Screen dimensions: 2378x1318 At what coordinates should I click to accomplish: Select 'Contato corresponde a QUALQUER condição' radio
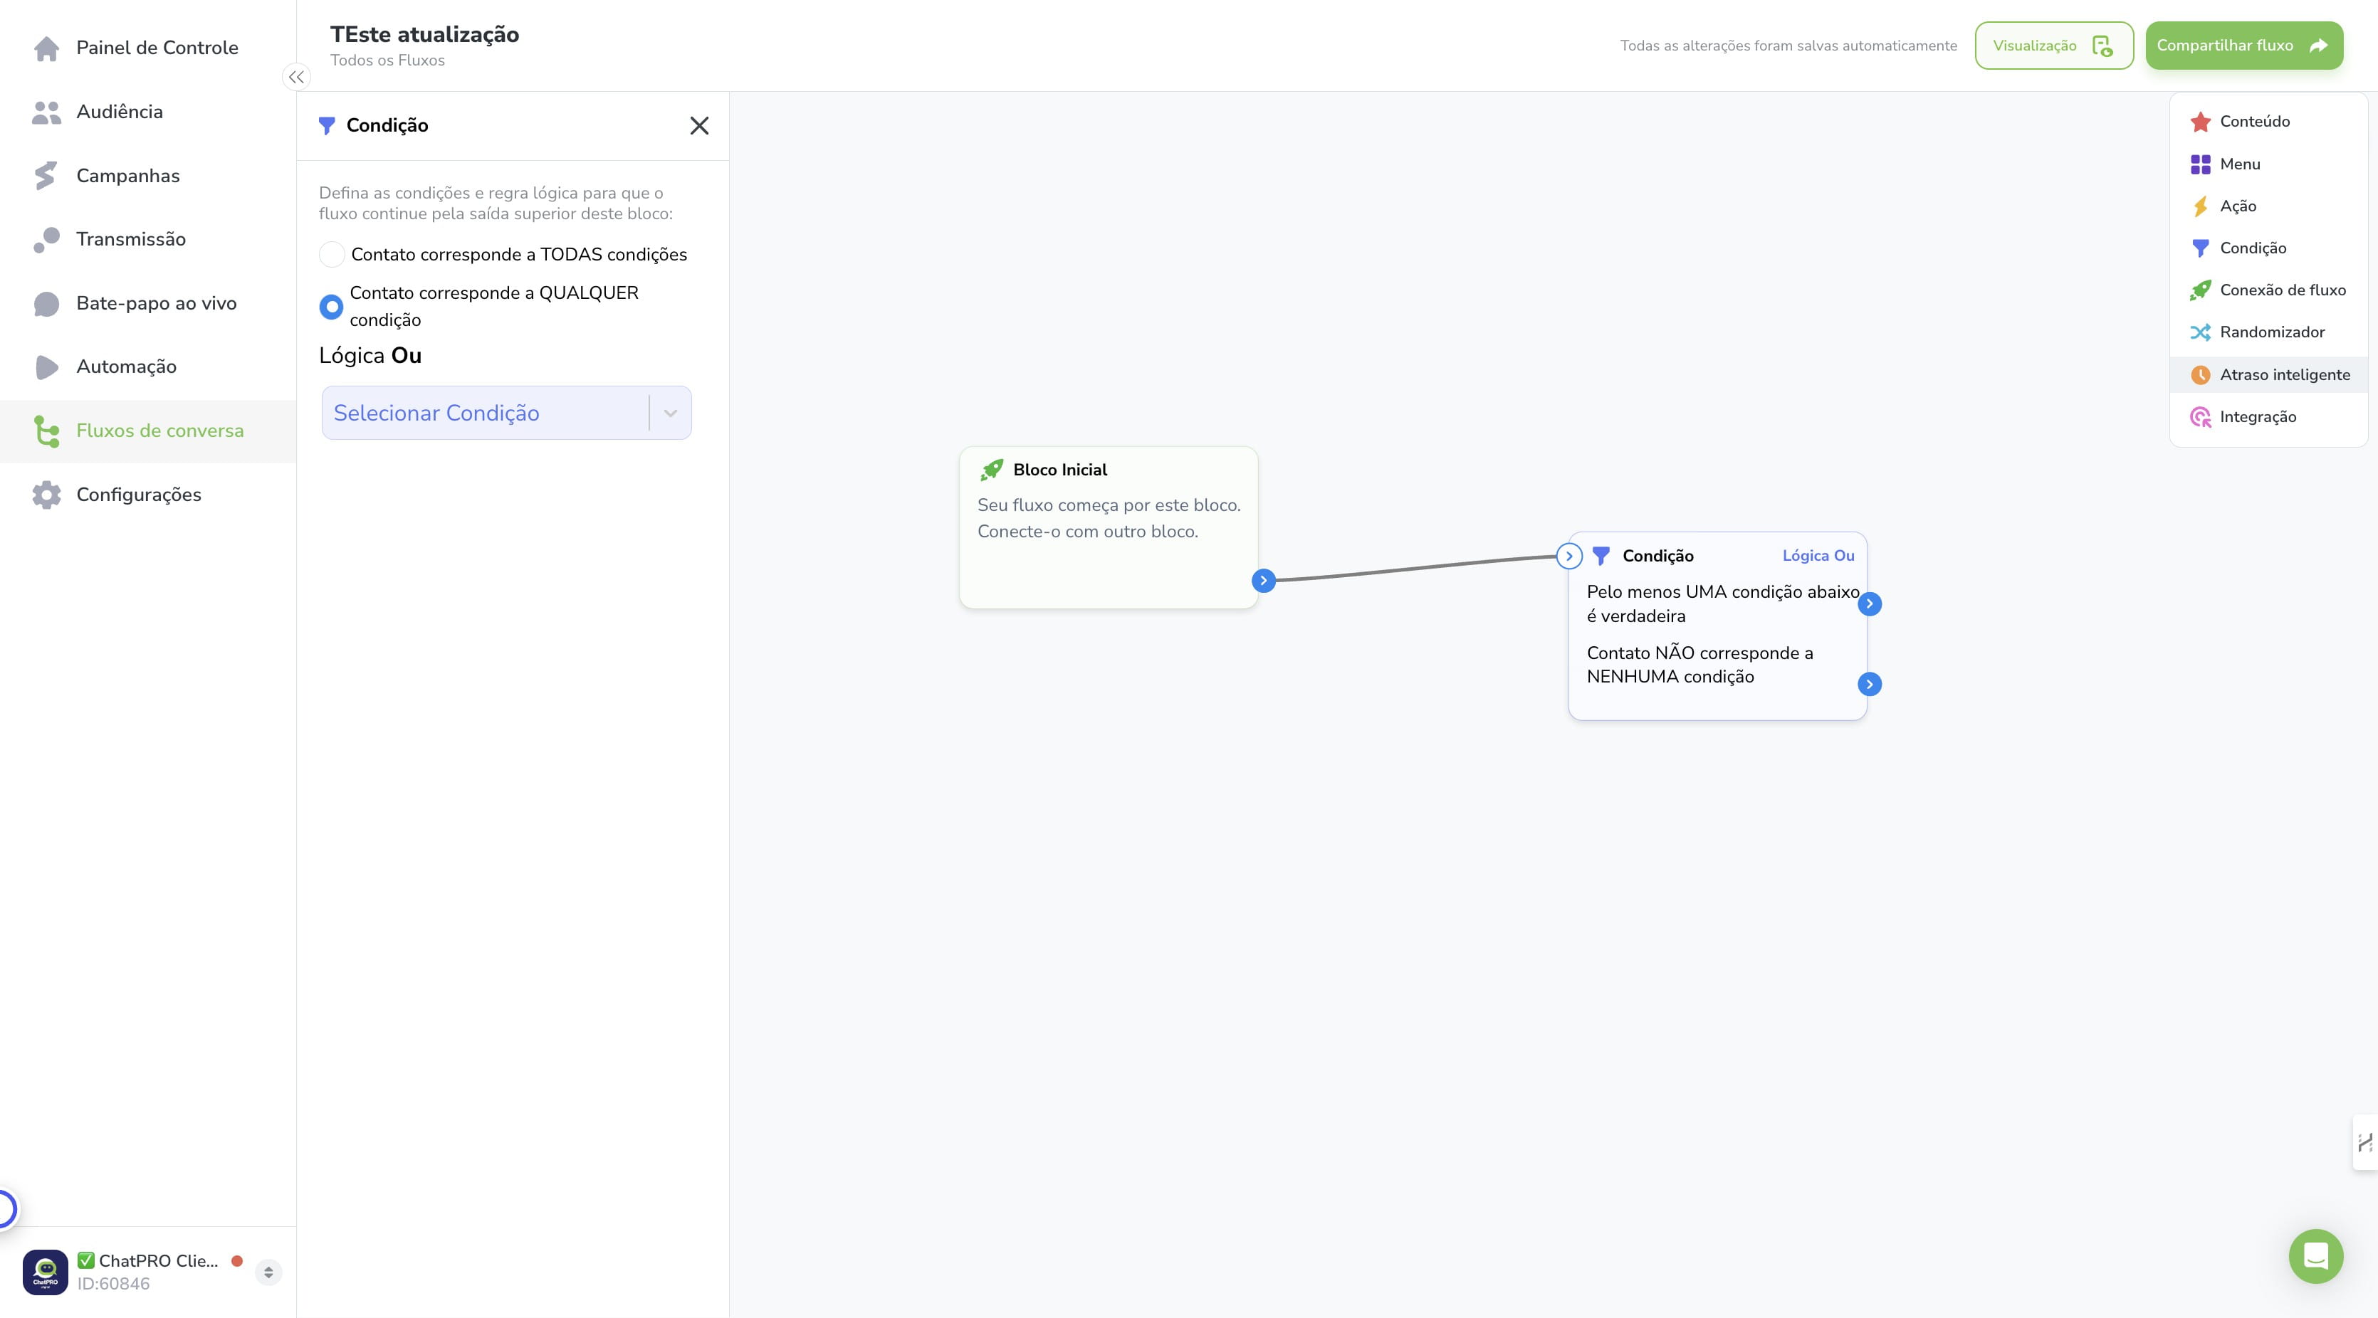tap(331, 307)
